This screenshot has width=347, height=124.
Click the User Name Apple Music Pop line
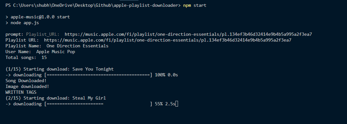point(40,52)
